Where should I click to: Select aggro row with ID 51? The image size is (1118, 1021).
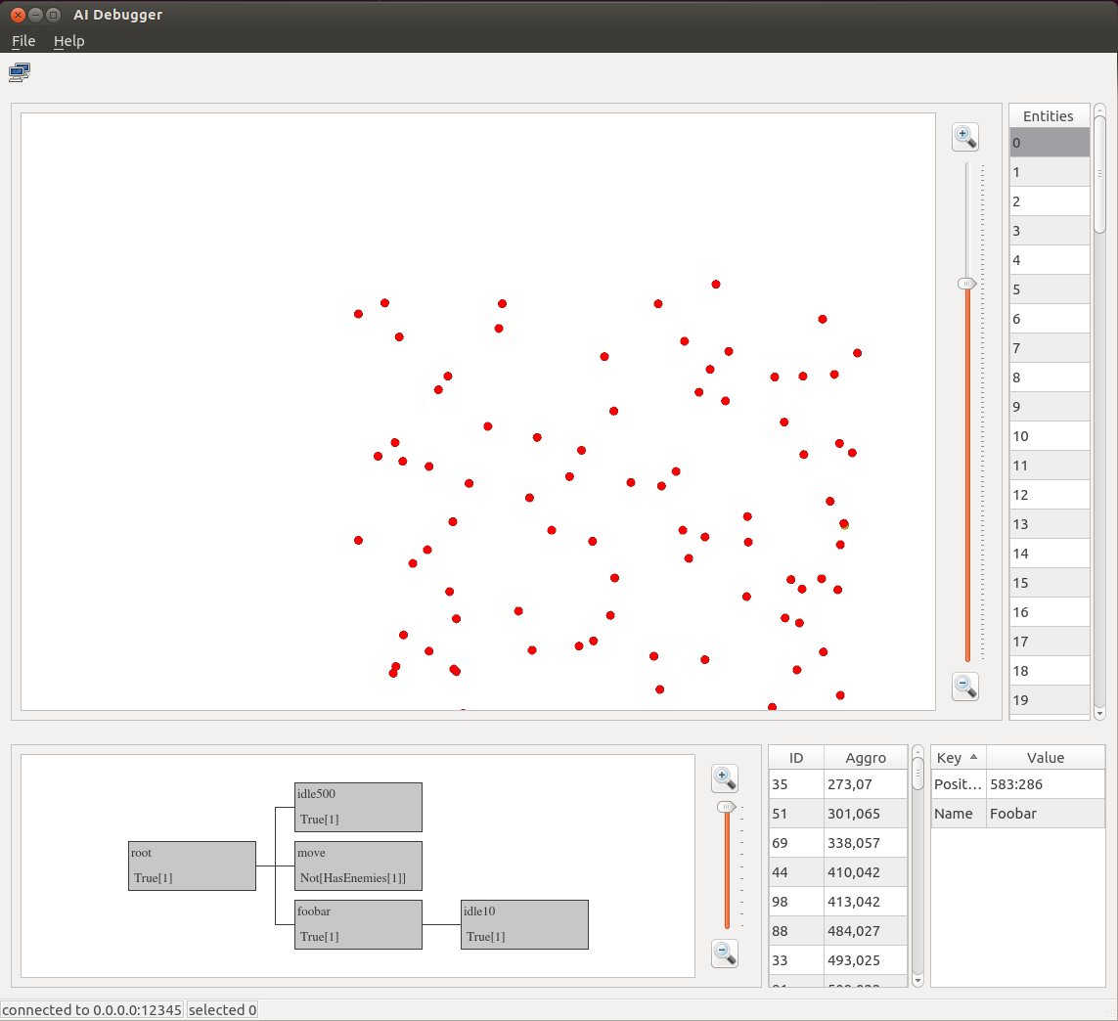(838, 814)
